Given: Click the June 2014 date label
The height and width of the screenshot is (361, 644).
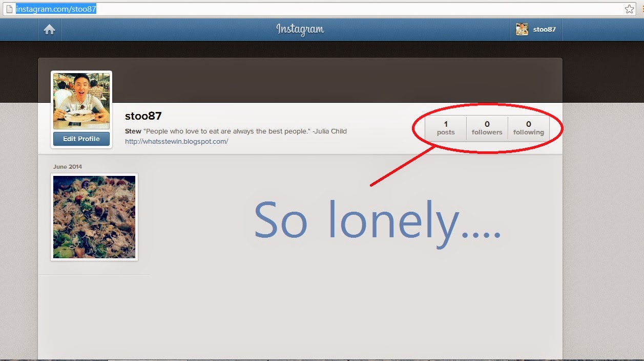Looking at the screenshot, I should click(68, 167).
